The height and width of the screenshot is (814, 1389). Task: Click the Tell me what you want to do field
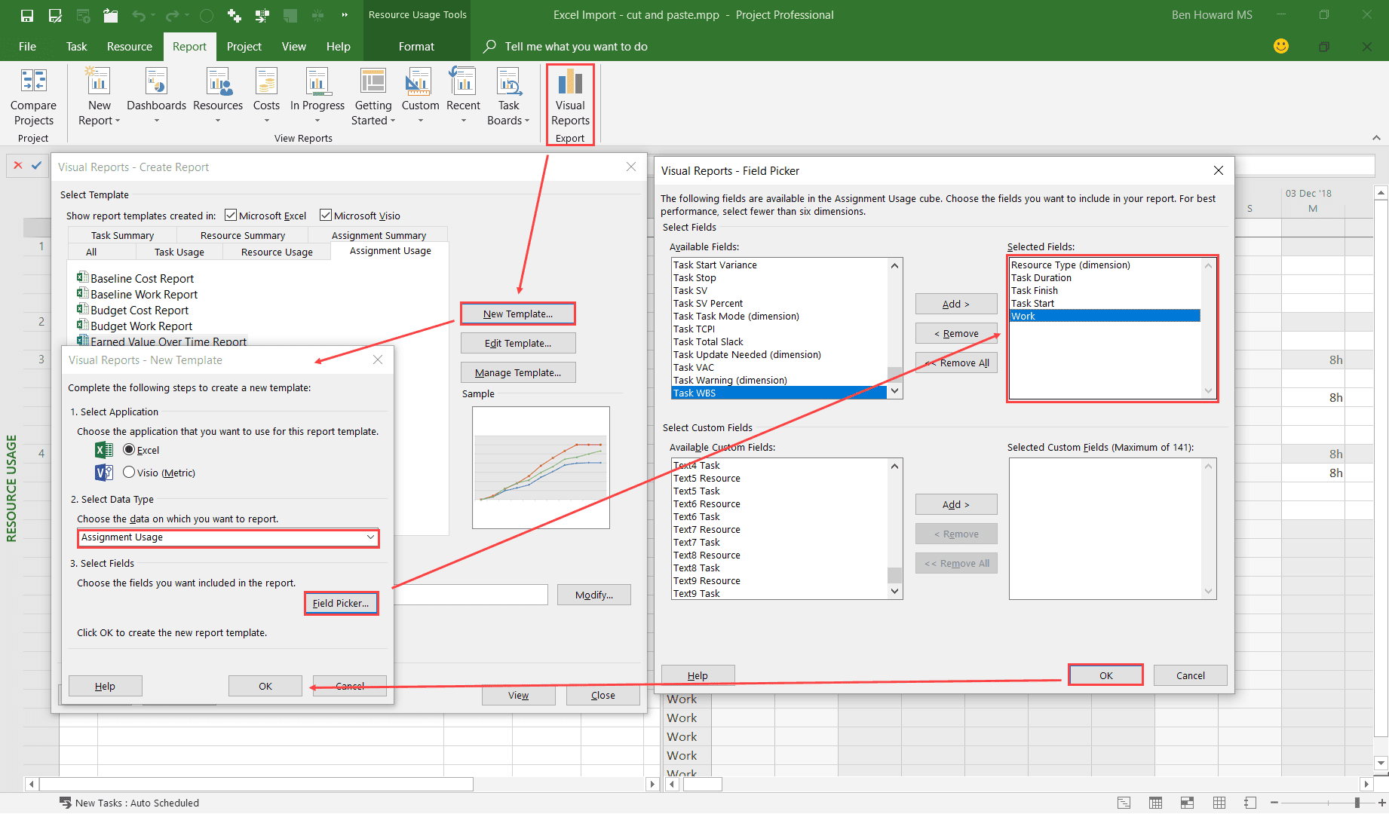click(576, 46)
